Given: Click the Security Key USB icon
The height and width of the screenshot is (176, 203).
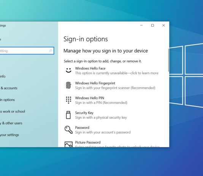Looking at the screenshot, I should [x=68, y=115].
